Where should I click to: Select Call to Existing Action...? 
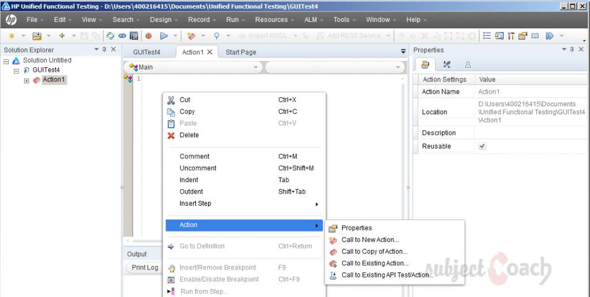395,263
